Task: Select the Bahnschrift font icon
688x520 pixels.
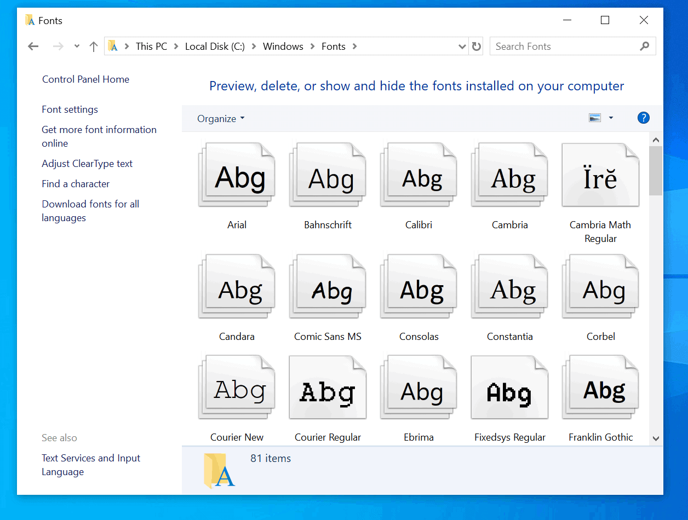Action: click(328, 175)
